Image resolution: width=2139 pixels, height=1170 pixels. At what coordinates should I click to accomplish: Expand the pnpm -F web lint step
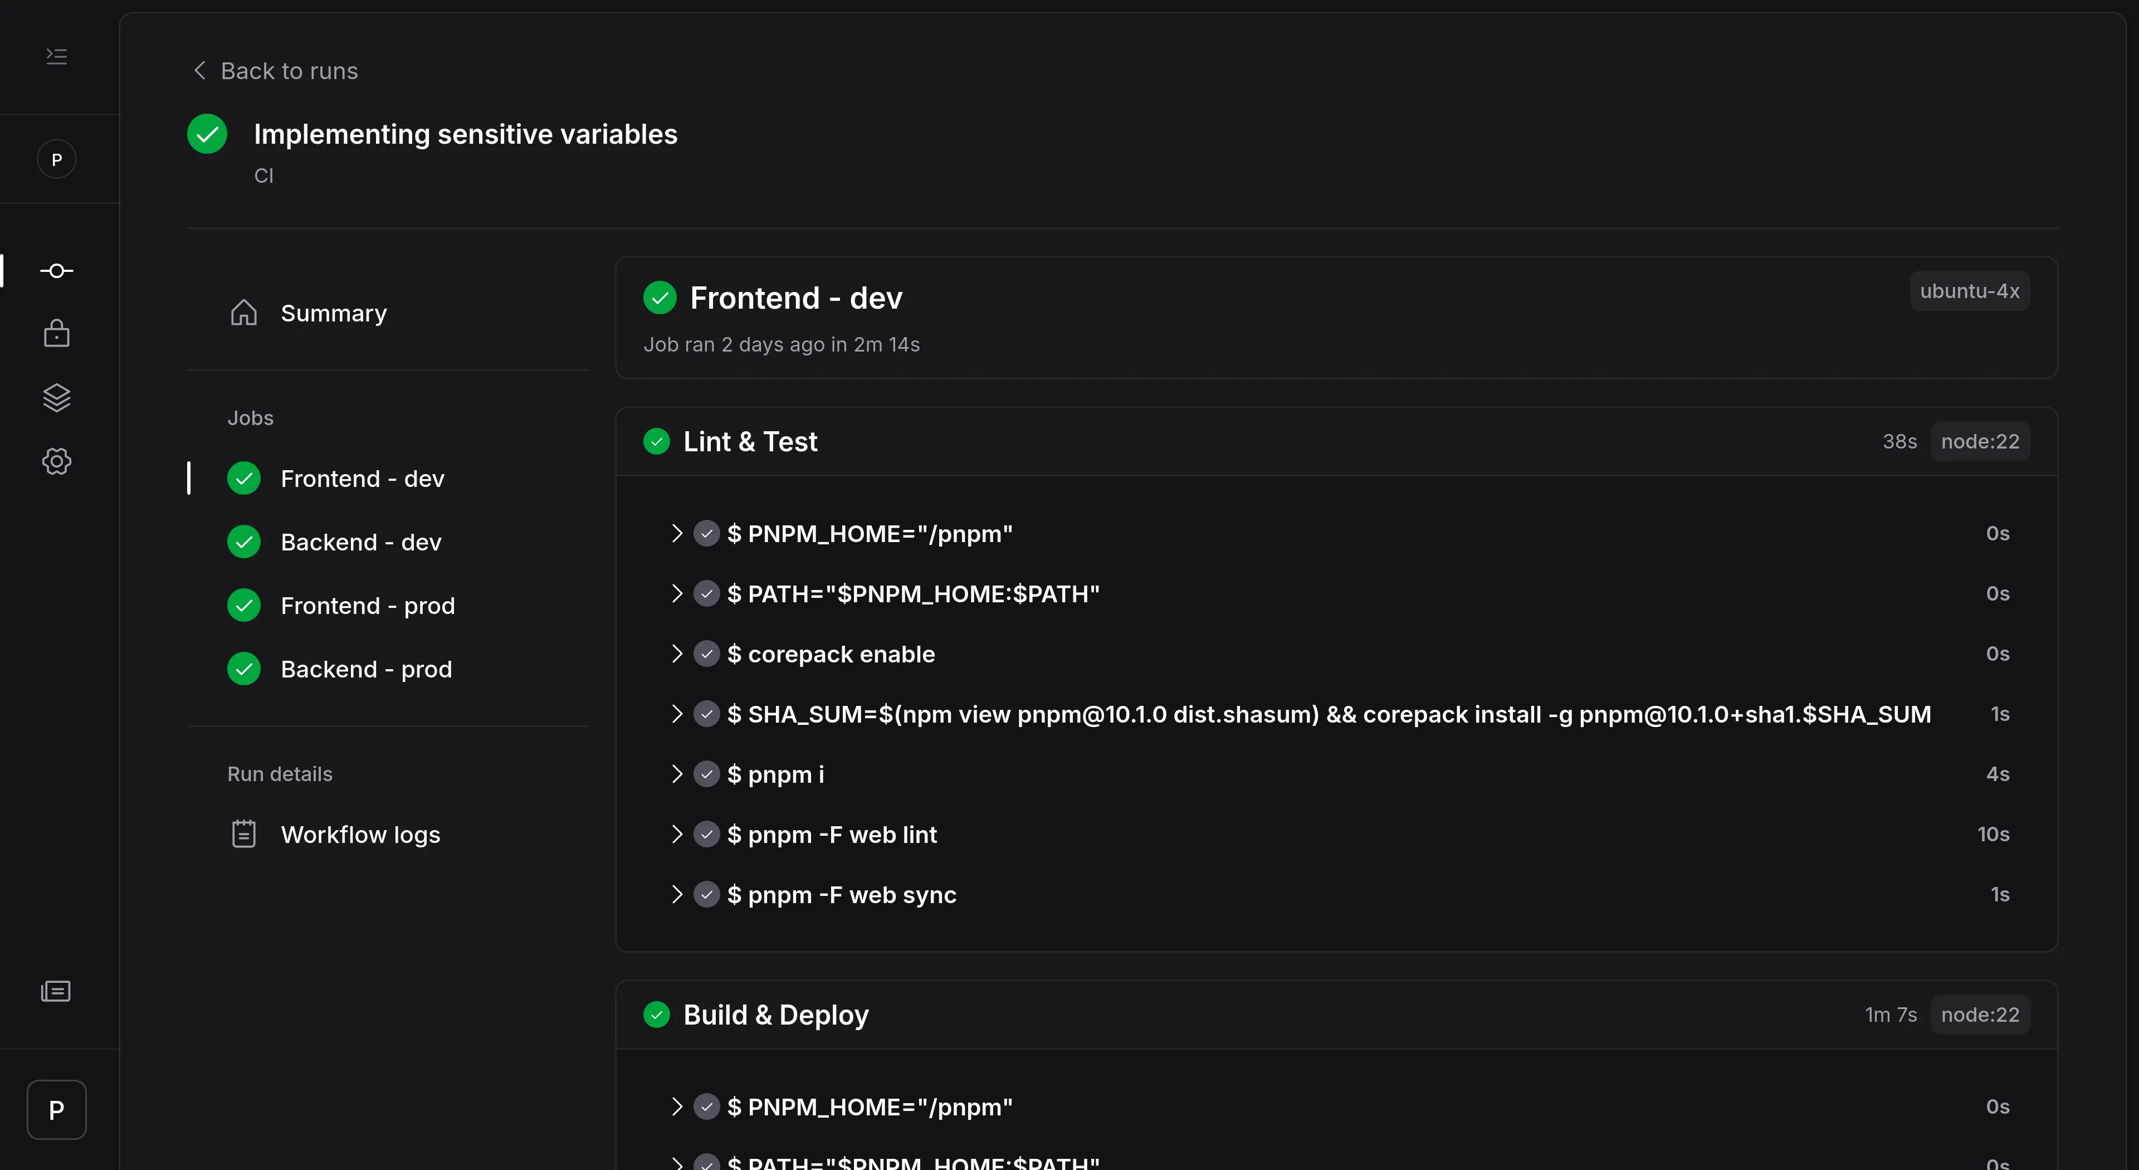pyautogui.click(x=677, y=835)
